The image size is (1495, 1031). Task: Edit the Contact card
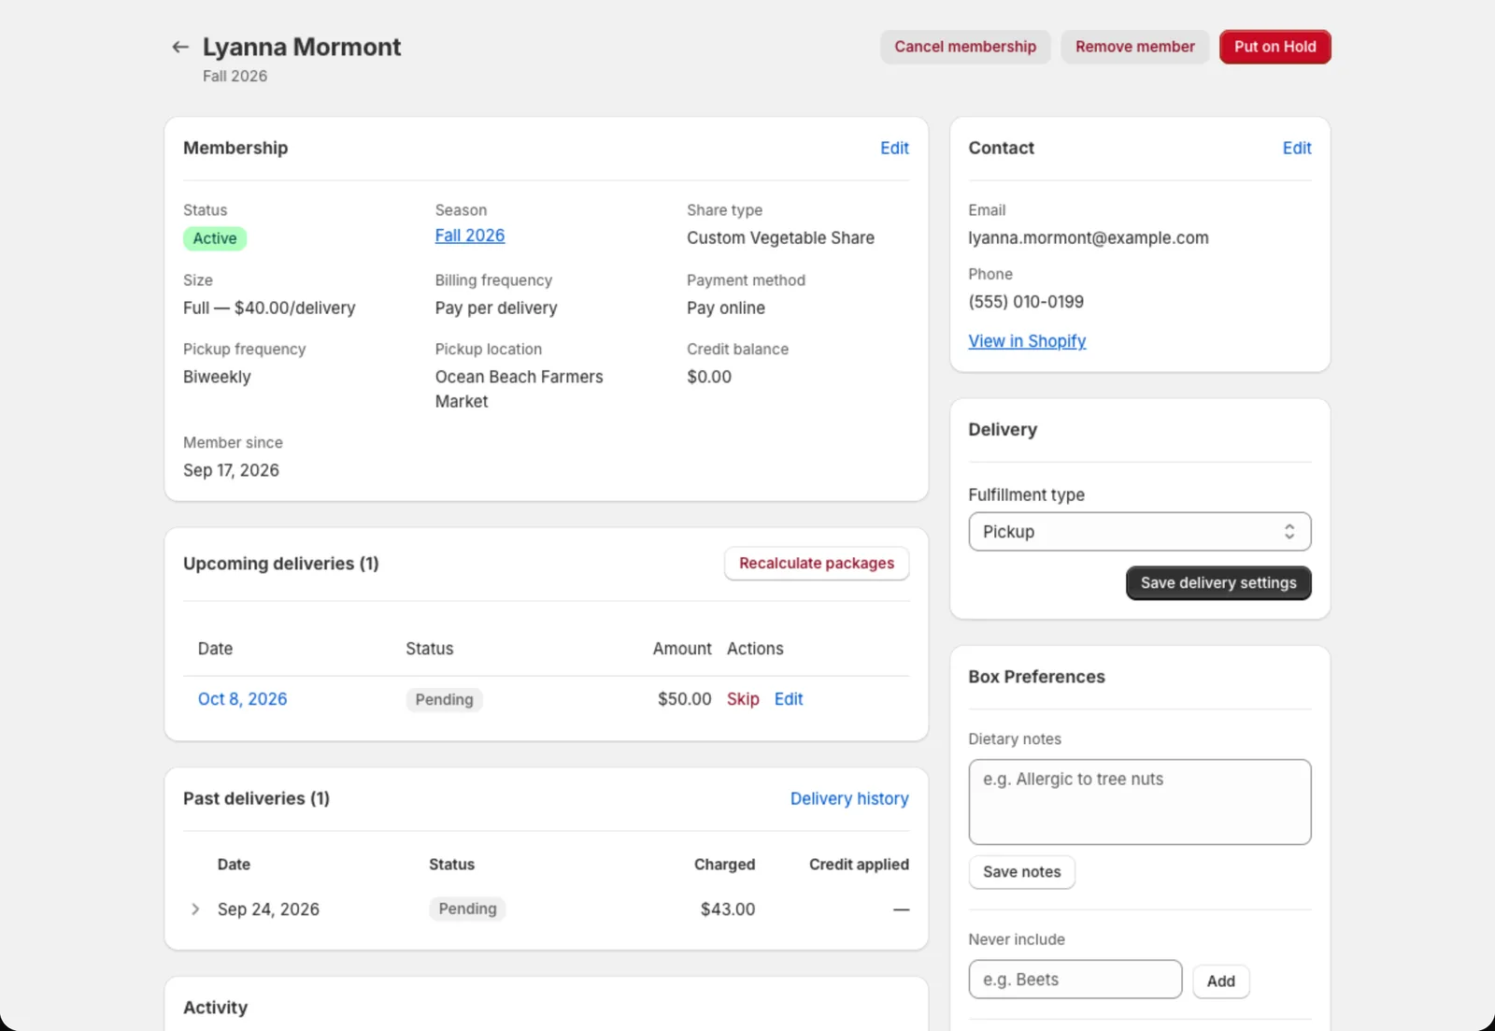(x=1297, y=148)
